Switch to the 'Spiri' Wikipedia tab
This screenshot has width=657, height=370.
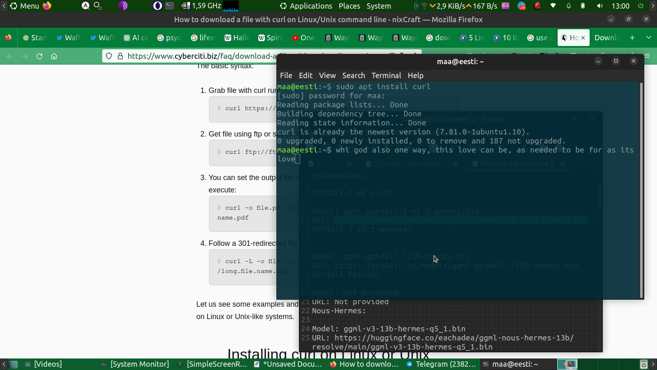tap(271, 37)
